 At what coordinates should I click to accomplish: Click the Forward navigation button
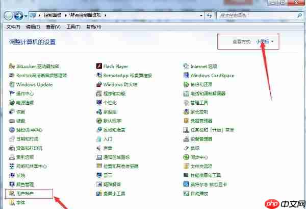[19, 16]
